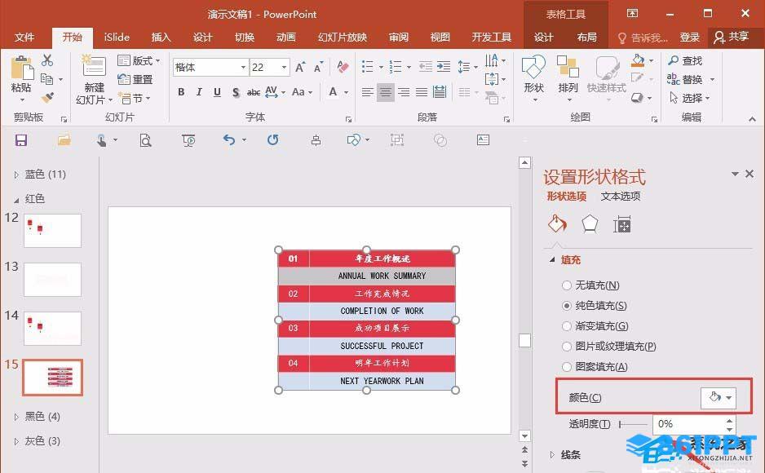Clear all formatting eraser icon
The width and height of the screenshot is (765, 473).
tap(343, 67)
